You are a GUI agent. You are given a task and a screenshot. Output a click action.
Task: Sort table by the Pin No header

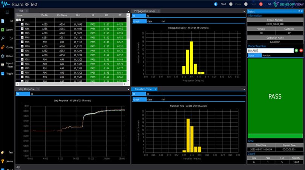coord(45,15)
